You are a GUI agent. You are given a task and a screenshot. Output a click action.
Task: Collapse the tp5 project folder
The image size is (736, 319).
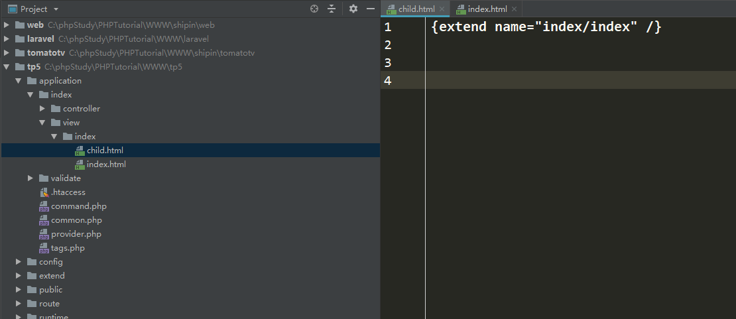point(7,67)
